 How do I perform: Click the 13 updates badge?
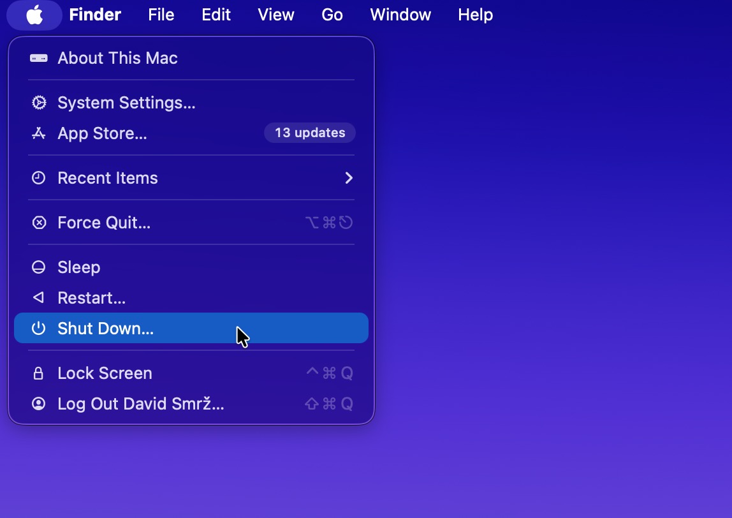pos(309,133)
